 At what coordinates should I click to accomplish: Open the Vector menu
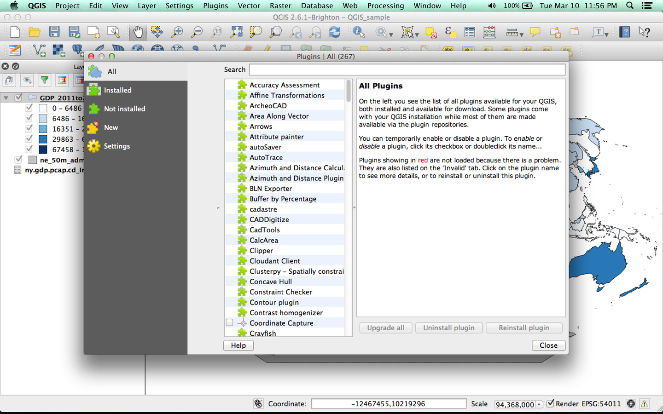[249, 6]
